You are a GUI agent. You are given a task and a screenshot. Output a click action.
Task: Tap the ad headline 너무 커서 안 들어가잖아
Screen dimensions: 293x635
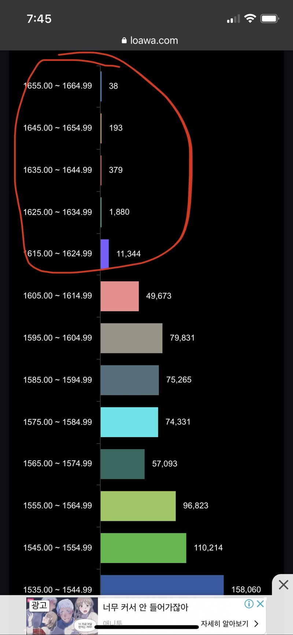[x=145, y=607]
